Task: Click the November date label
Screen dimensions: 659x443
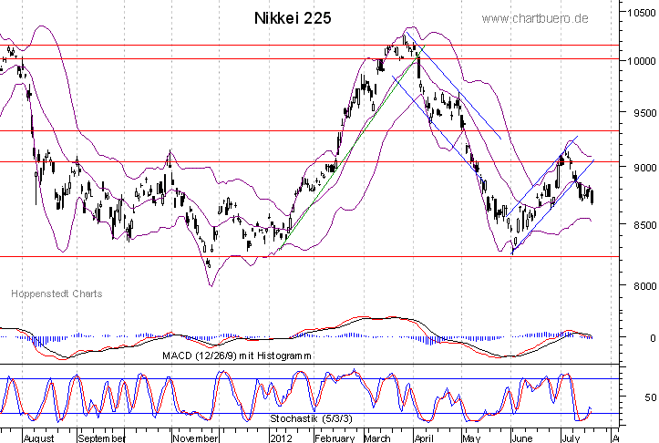Action: click(x=195, y=438)
